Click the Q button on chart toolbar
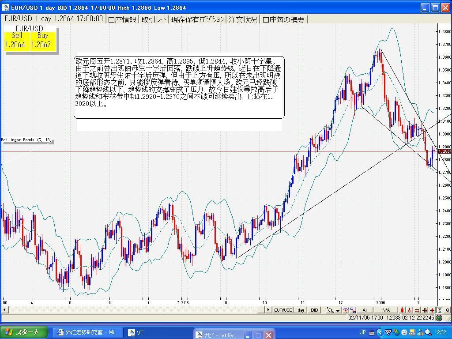 pyautogui.click(x=447, y=310)
